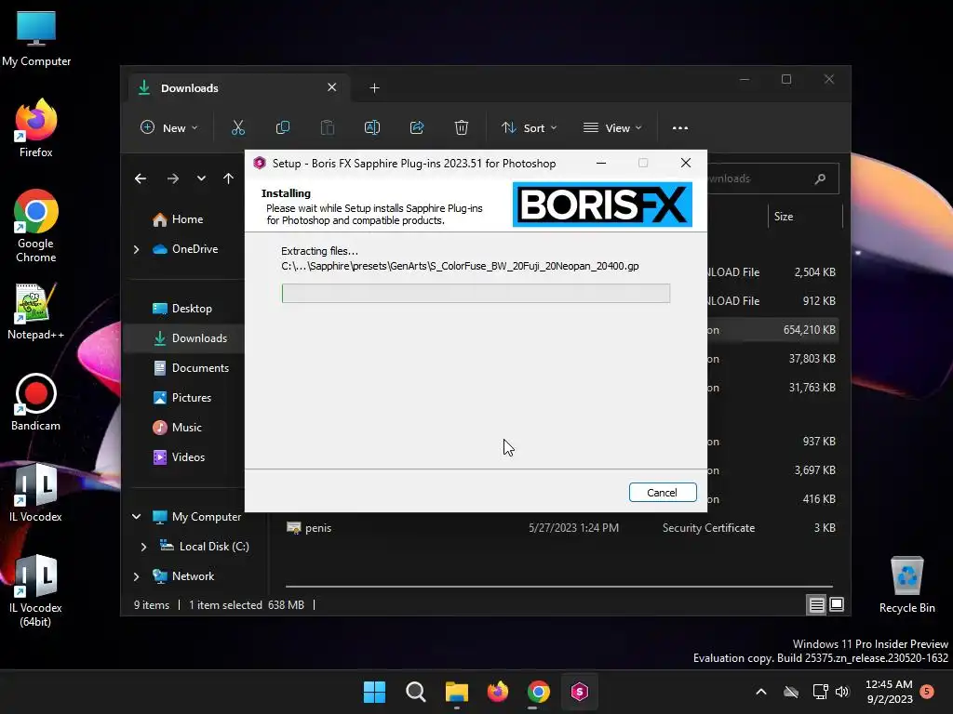This screenshot has width=953, height=714.
Task: Click the Copy icon in Explorer toolbar
Action: [283, 128]
